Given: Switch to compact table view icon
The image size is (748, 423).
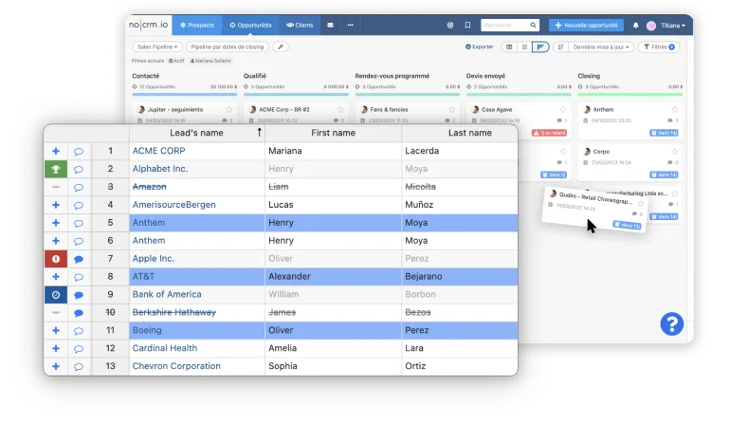Looking at the screenshot, I should click(x=509, y=46).
